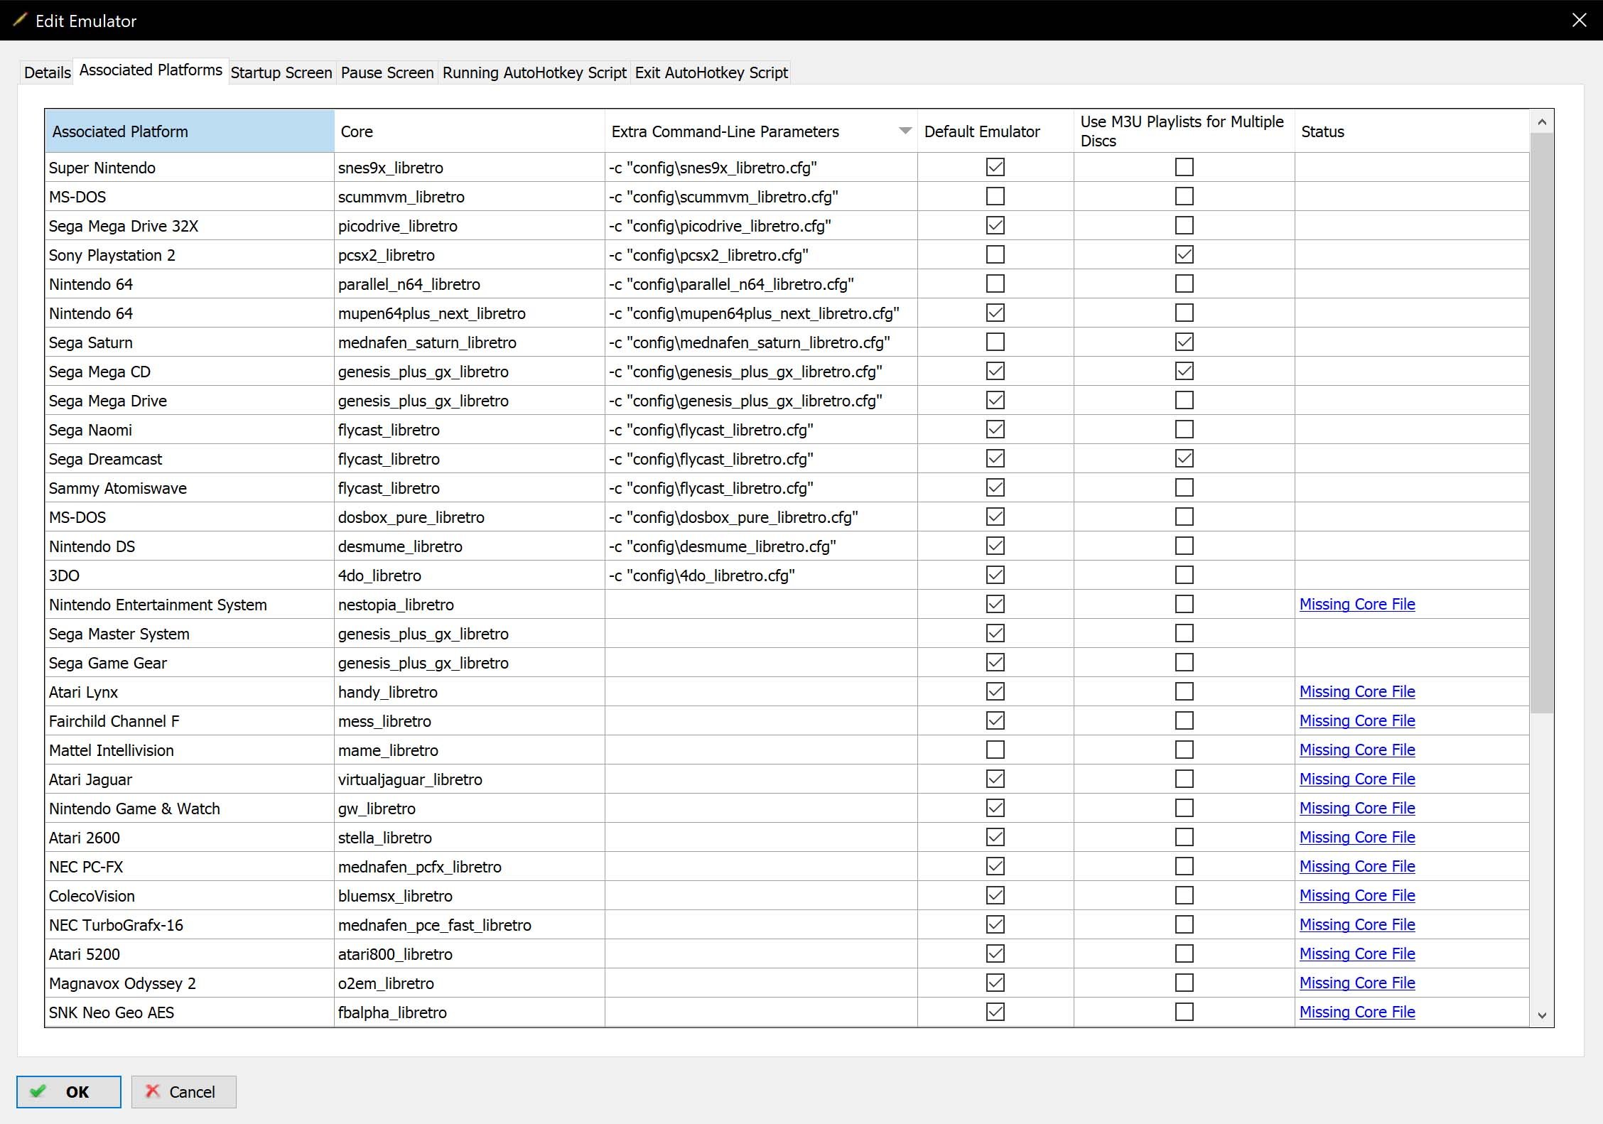
Task: Enable Default Emulator for Sony Playstation 2
Action: pos(995,254)
